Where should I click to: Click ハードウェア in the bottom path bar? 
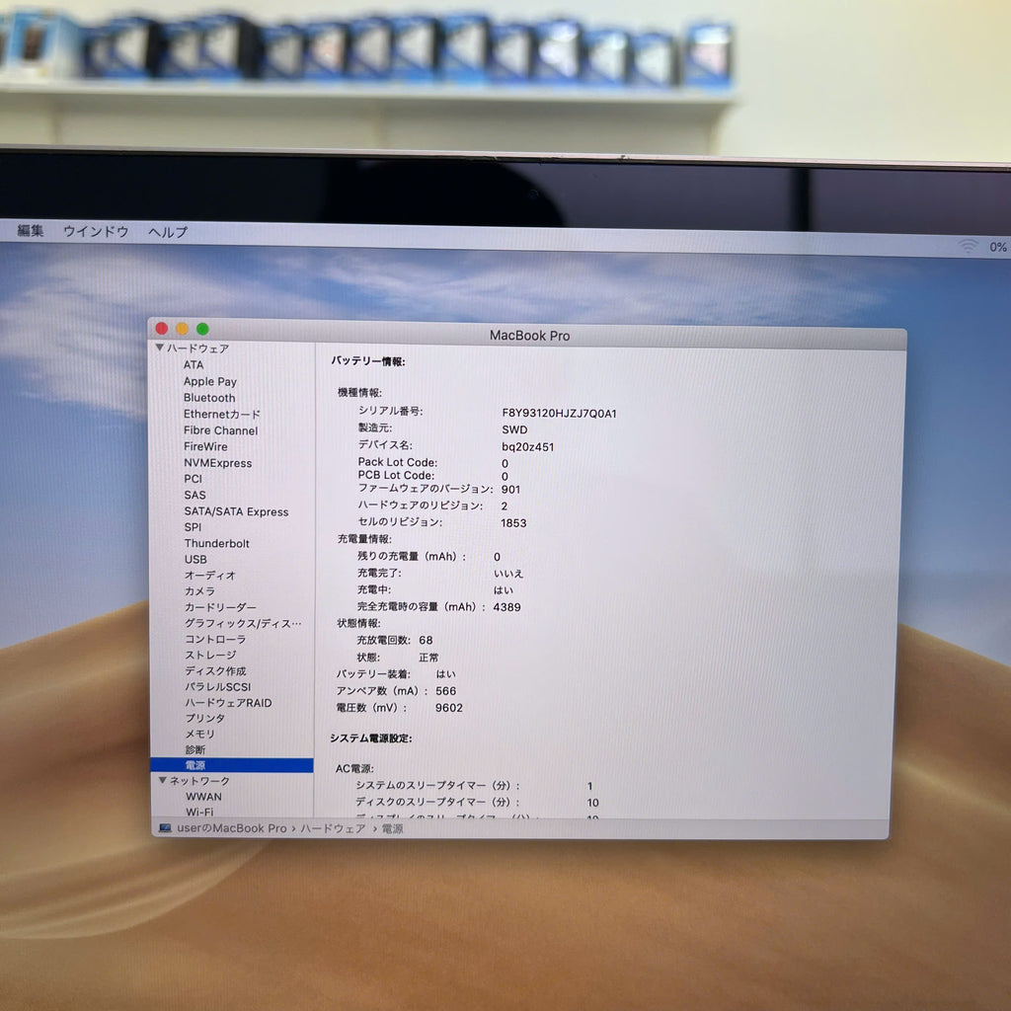[x=333, y=828]
